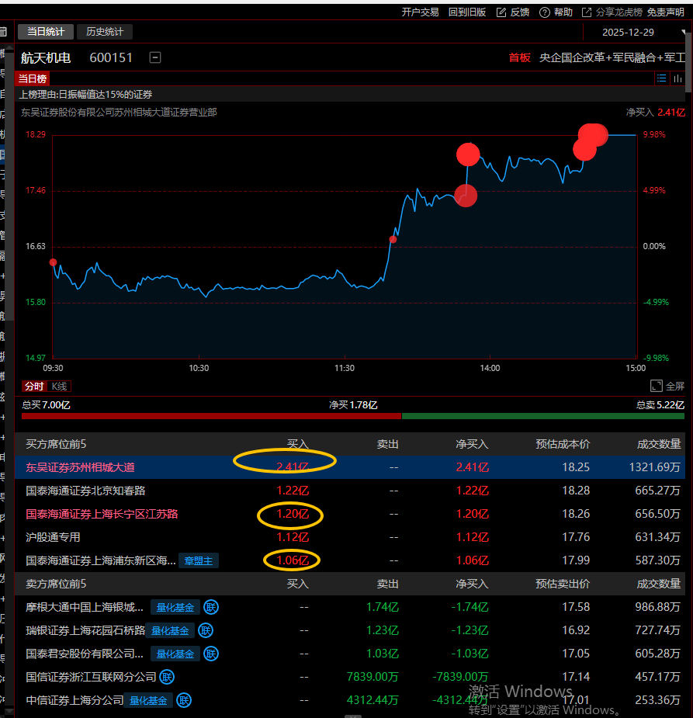The width and height of the screenshot is (693, 718).
Task: Select the 分时 chart mode
Action: pos(34,386)
